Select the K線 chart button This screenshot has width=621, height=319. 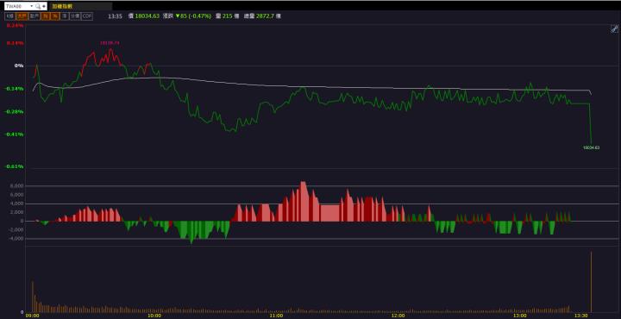[x=9, y=16]
